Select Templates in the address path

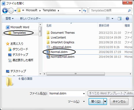(49, 10)
